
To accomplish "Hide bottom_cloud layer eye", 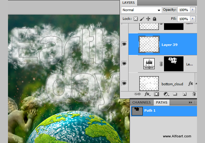I will [x=124, y=84].
